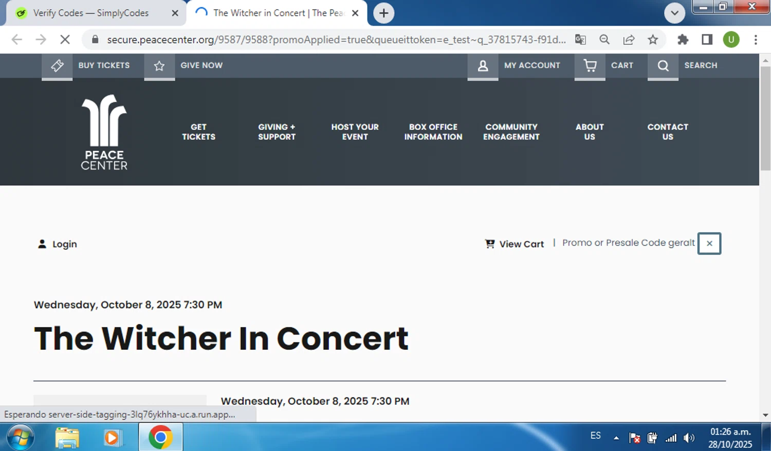This screenshot has height=451, width=771.
Task: Close the Verify Codes tab
Action: (x=175, y=13)
